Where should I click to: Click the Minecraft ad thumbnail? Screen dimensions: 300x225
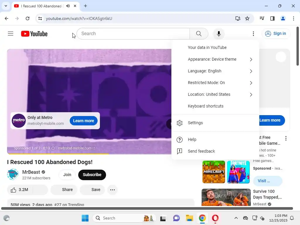pyautogui.click(x=214, y=172)
